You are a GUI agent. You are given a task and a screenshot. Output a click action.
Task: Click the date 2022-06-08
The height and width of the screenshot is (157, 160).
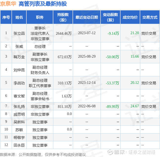coord(87,106)
